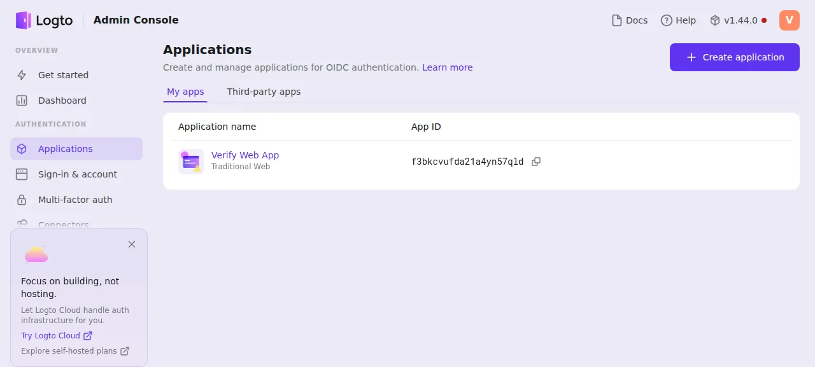Click the Traditional Web label

point(241,167)
